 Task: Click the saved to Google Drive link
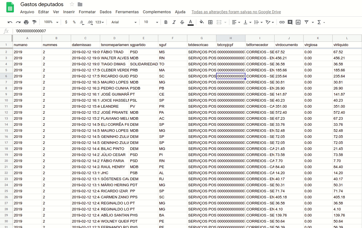pos(236,12)
